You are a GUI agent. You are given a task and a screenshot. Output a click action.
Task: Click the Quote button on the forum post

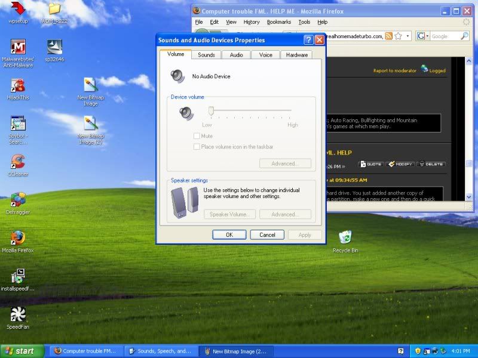click(371, 164)
